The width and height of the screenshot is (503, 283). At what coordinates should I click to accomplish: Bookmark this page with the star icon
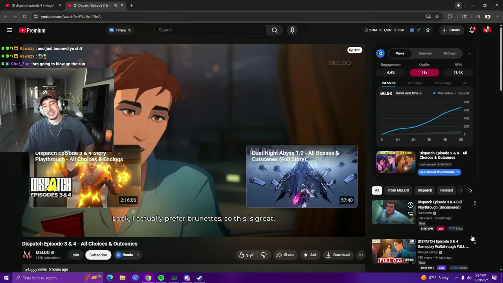tap(437, 17)
